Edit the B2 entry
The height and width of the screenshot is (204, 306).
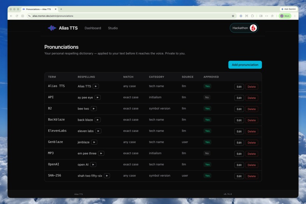tap(239, 109)
